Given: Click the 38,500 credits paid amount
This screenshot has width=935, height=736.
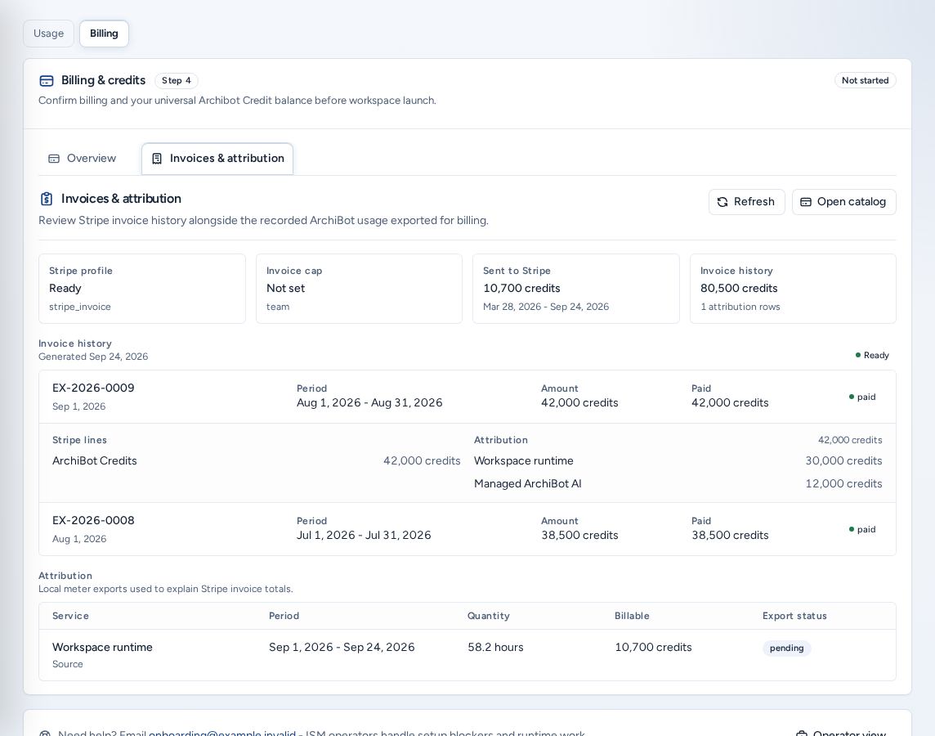Looking at the screenshot, I should point(730,535).
